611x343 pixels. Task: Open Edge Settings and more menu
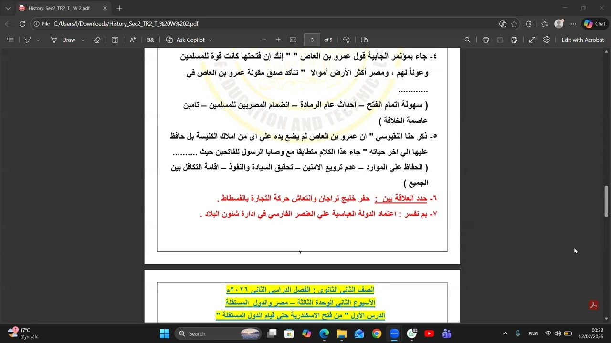[x=573, y=24]
